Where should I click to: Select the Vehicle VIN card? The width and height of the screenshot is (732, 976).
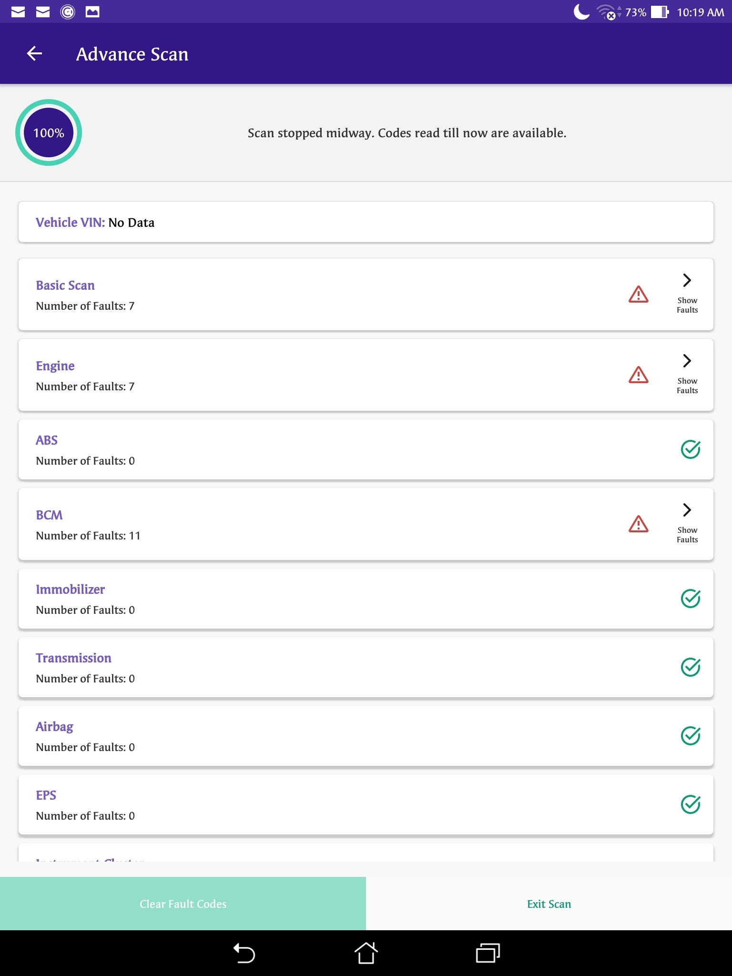click(x=366, y=222)
